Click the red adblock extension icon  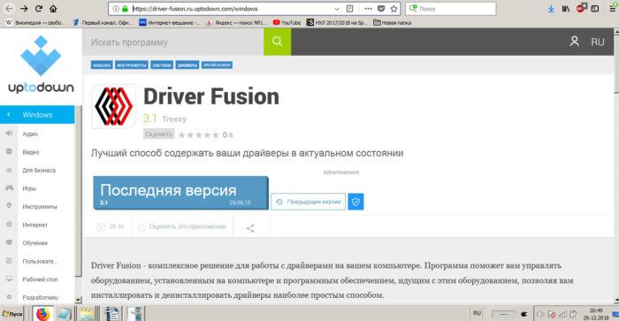click(581, 8)
